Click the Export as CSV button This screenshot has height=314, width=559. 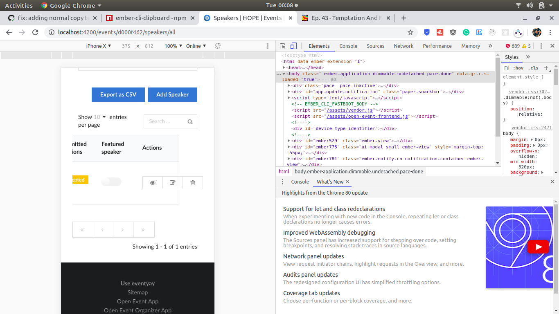coord(118,94)
